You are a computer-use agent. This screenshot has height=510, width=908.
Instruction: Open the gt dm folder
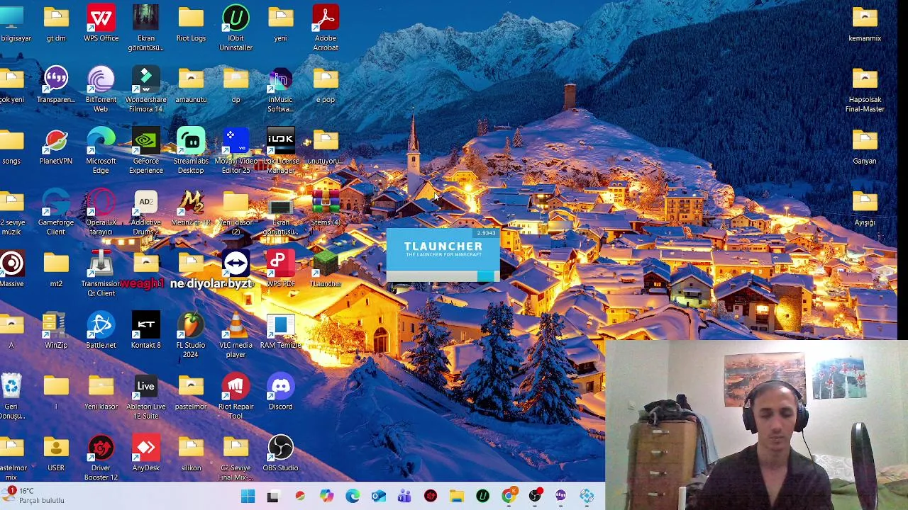[56, 24]
